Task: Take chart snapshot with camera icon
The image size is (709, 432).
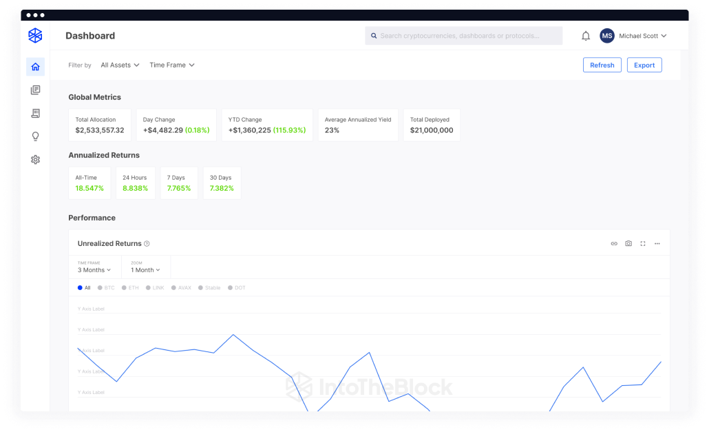Action: [x=628, y=243]
